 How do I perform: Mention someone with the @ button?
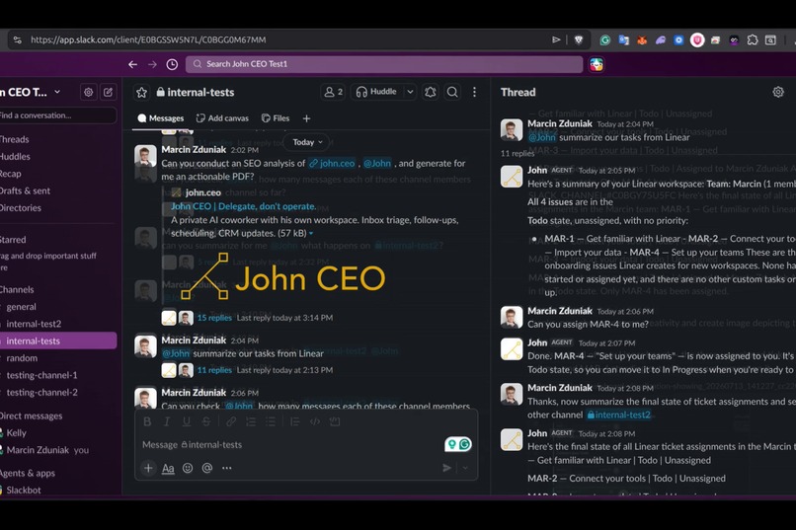tap(207, 468)
